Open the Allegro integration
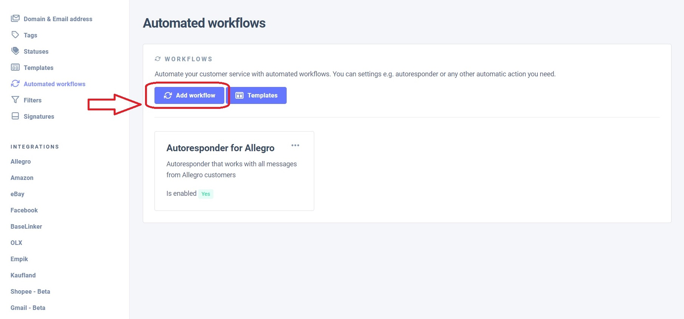This screenshot has height=319, width=684. [x=21, y=161]
